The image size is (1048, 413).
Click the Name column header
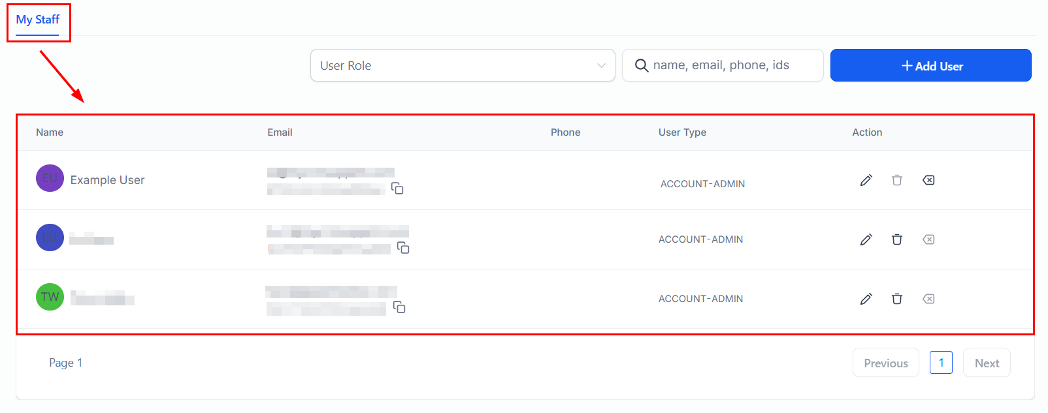point(50,132)
